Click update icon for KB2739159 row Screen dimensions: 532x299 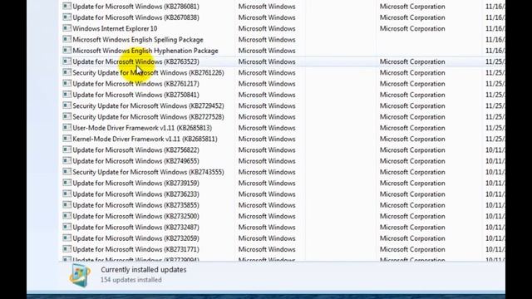click(x=66, y=183)
